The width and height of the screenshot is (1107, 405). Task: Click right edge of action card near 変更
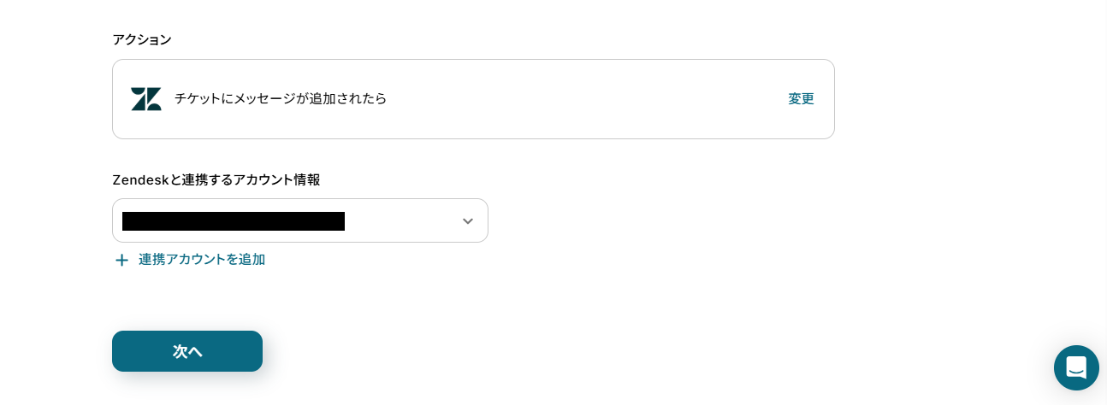(826, 99)
